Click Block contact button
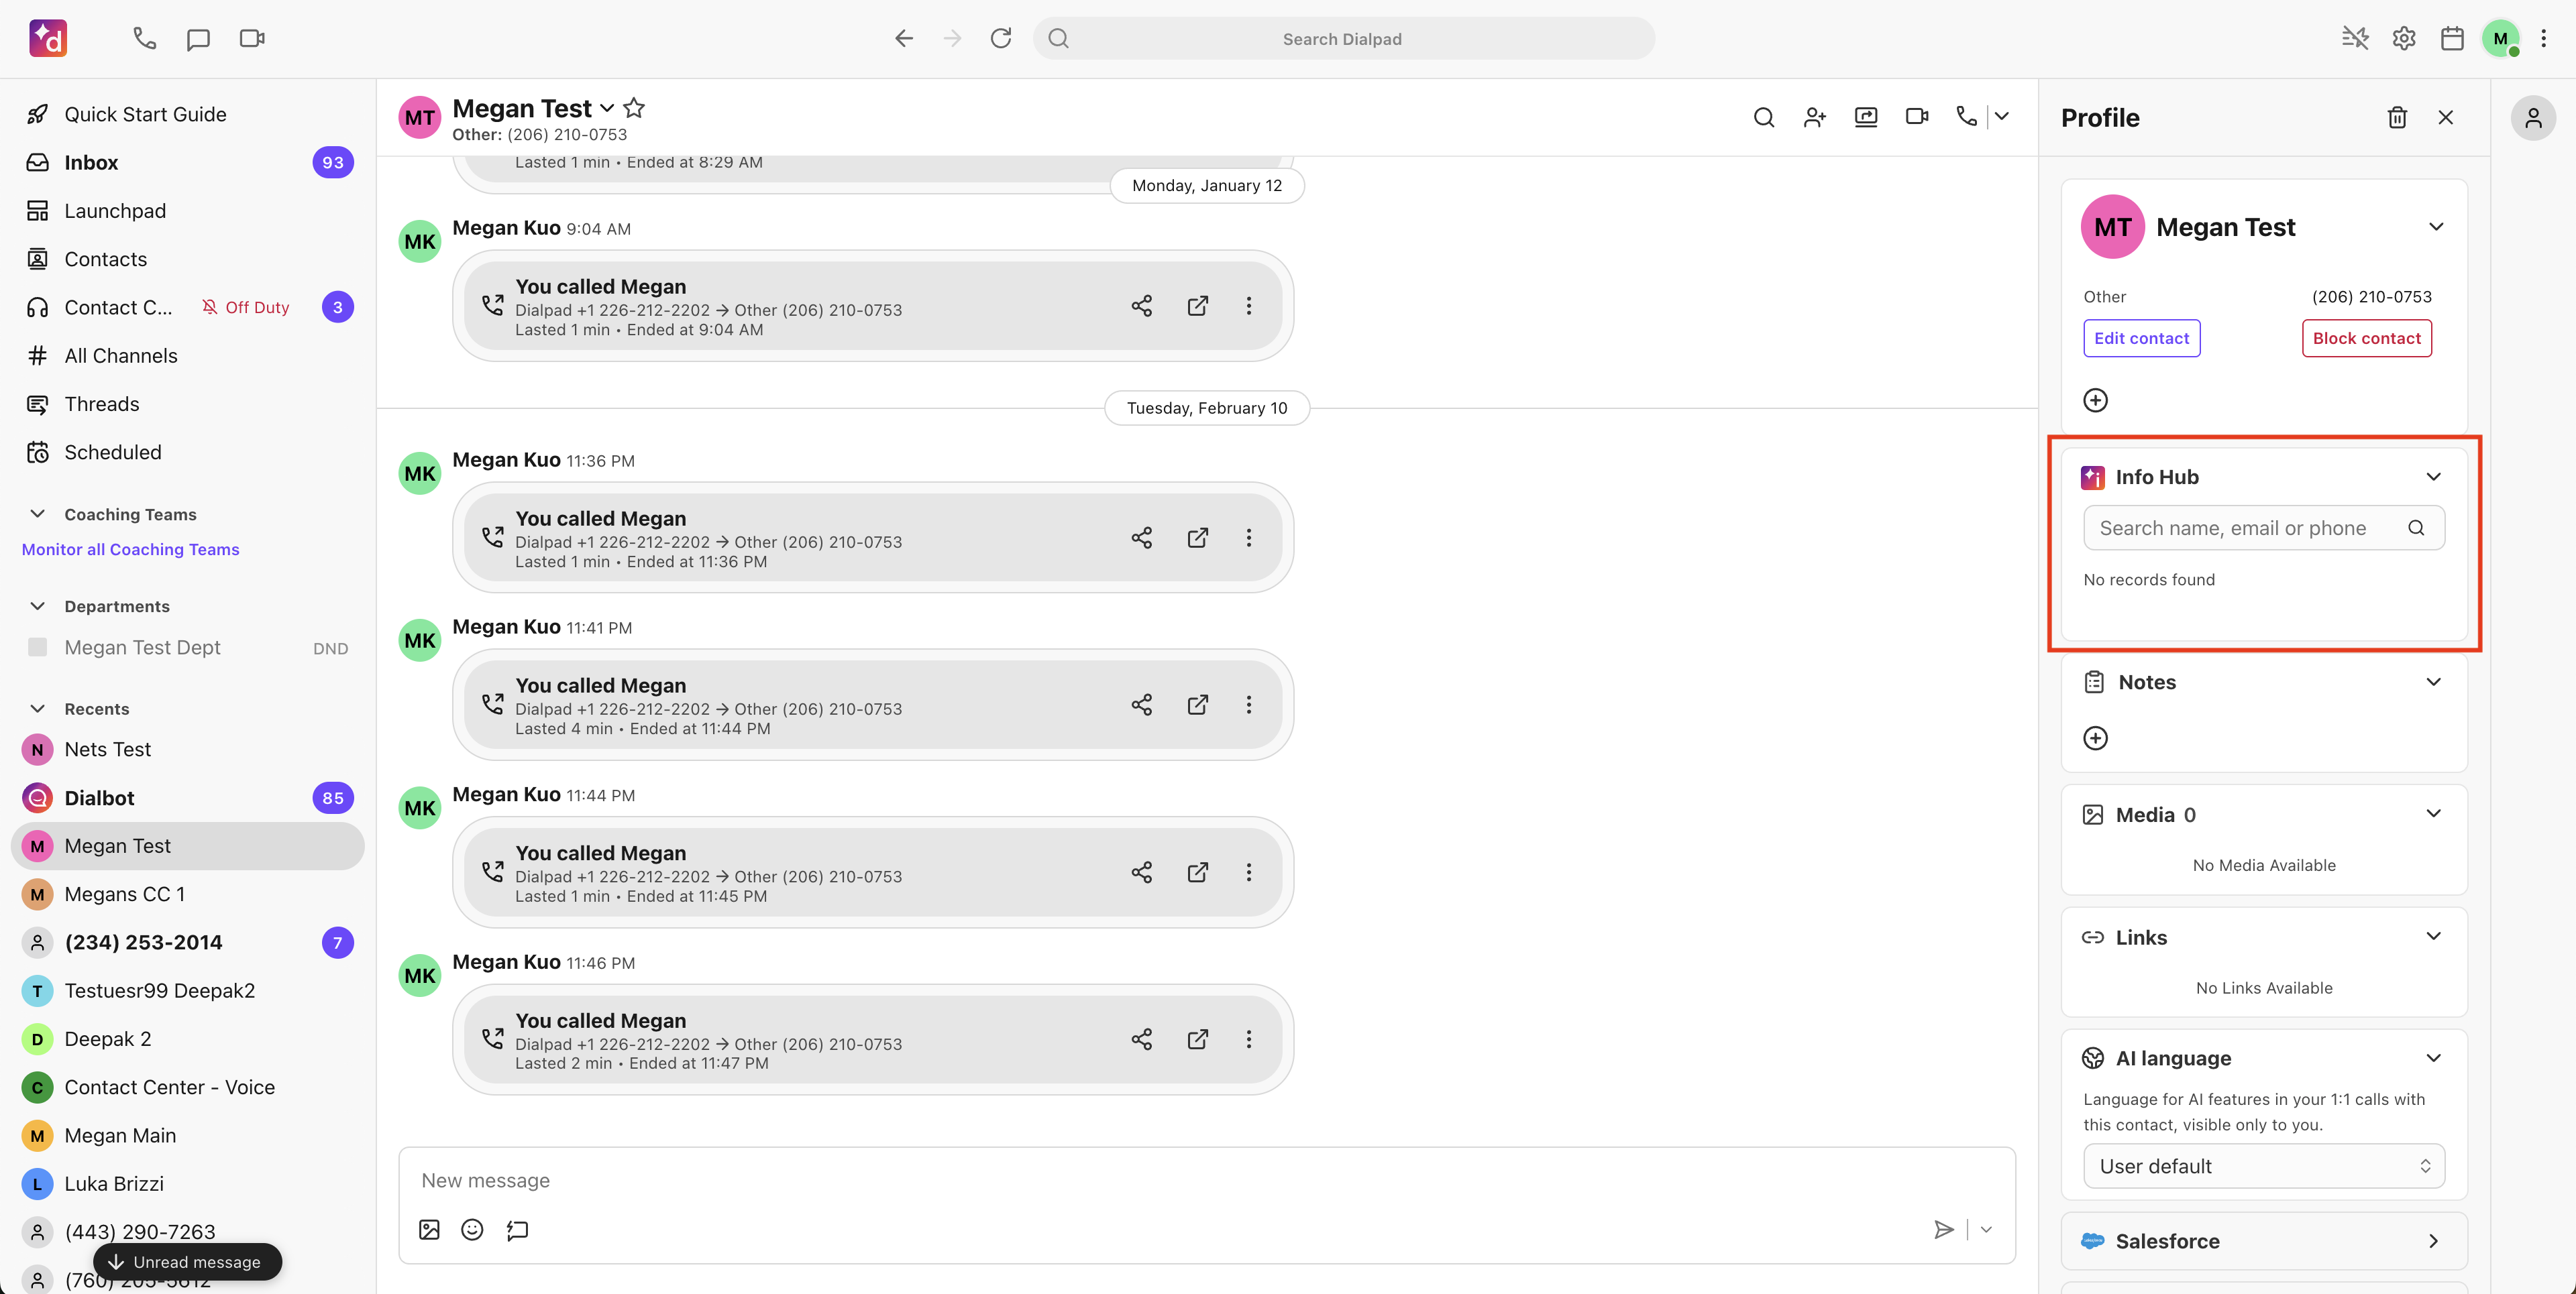Screen dimensions: 2576x1294 (2366, 338)
